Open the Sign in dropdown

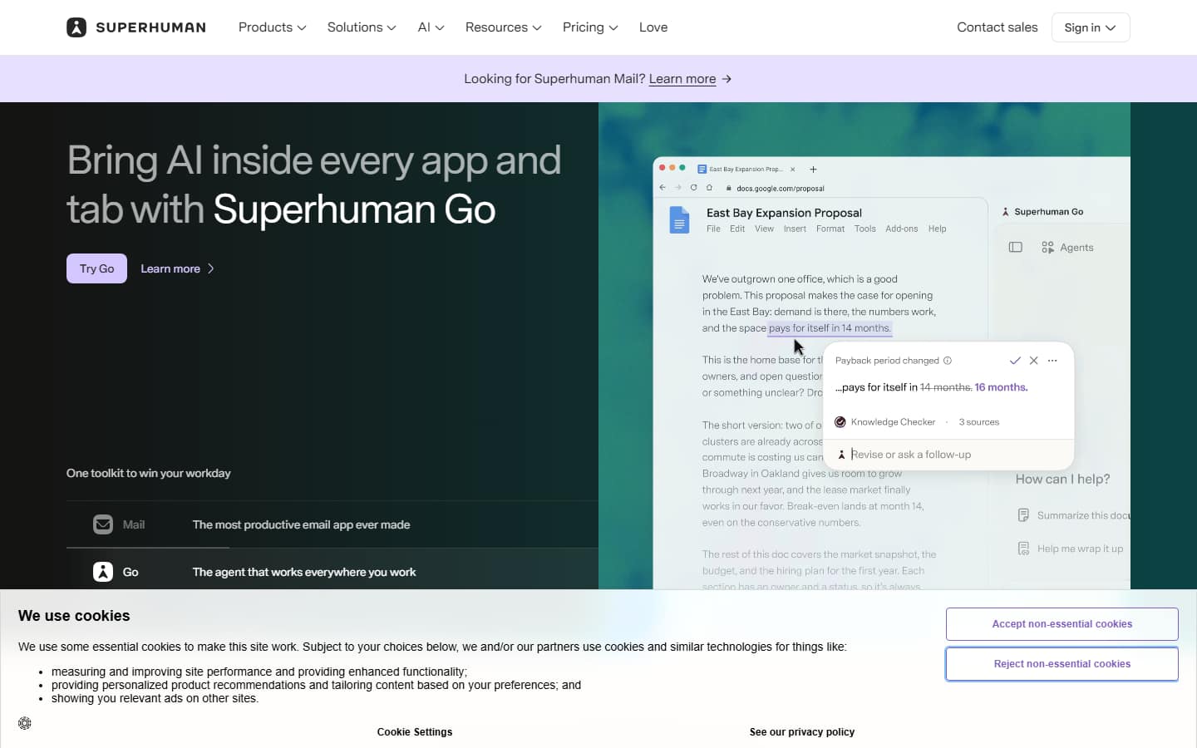[1090, 27]
